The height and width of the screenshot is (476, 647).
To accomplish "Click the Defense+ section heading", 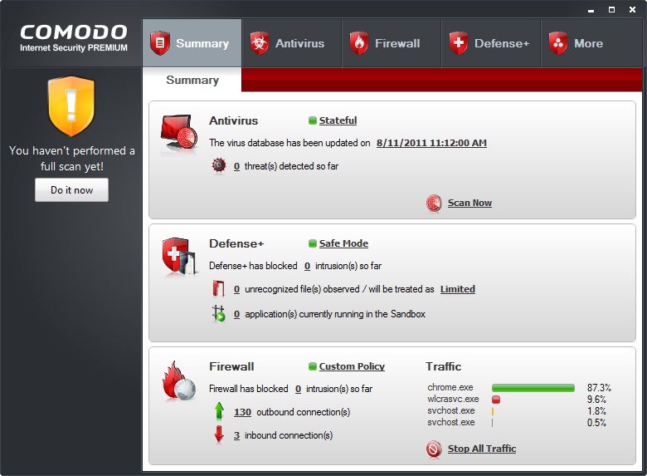I will tap(236, 243).
